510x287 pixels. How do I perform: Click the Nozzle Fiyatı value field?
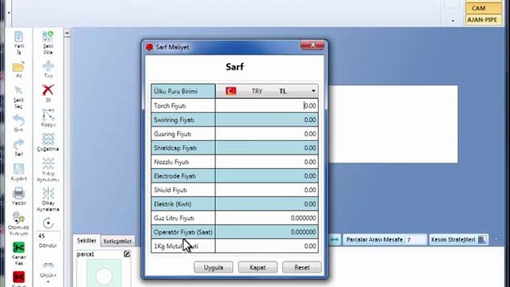pyautogui.click(x=267, y=162)
